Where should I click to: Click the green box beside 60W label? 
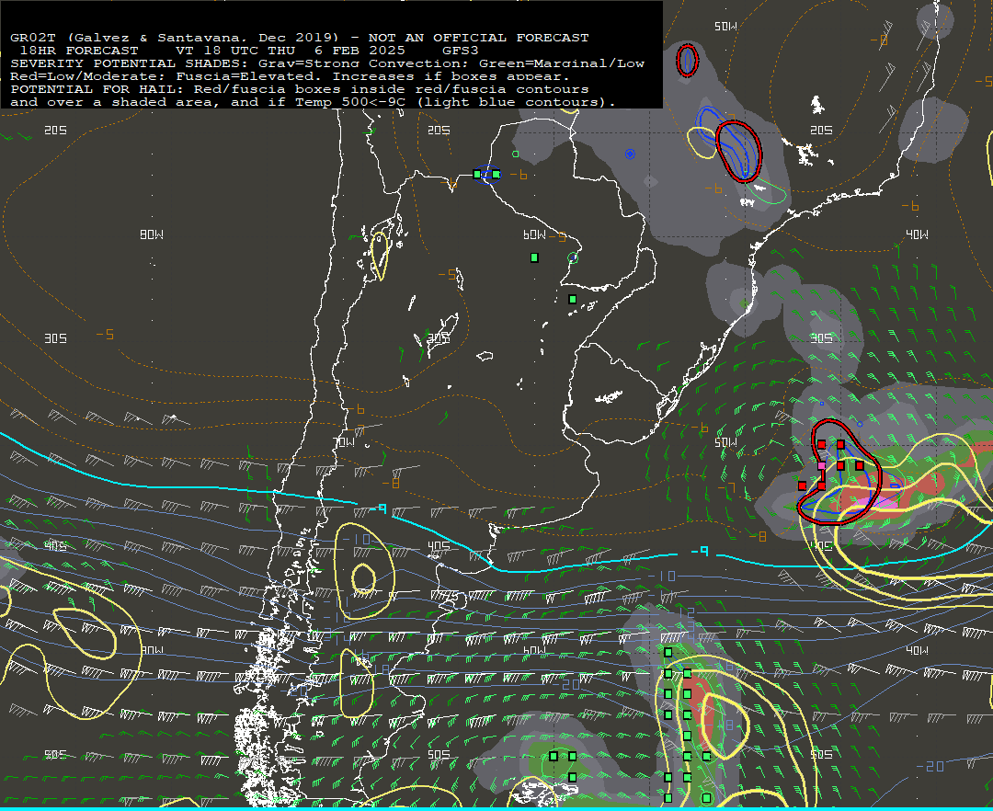click(534, 257)
